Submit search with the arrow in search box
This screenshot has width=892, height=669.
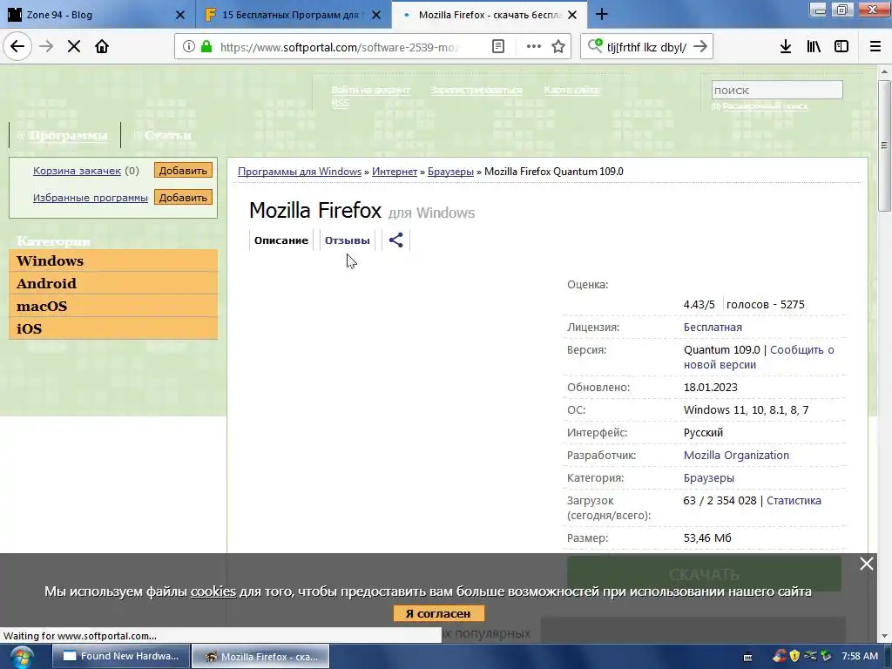click(701, 47)
